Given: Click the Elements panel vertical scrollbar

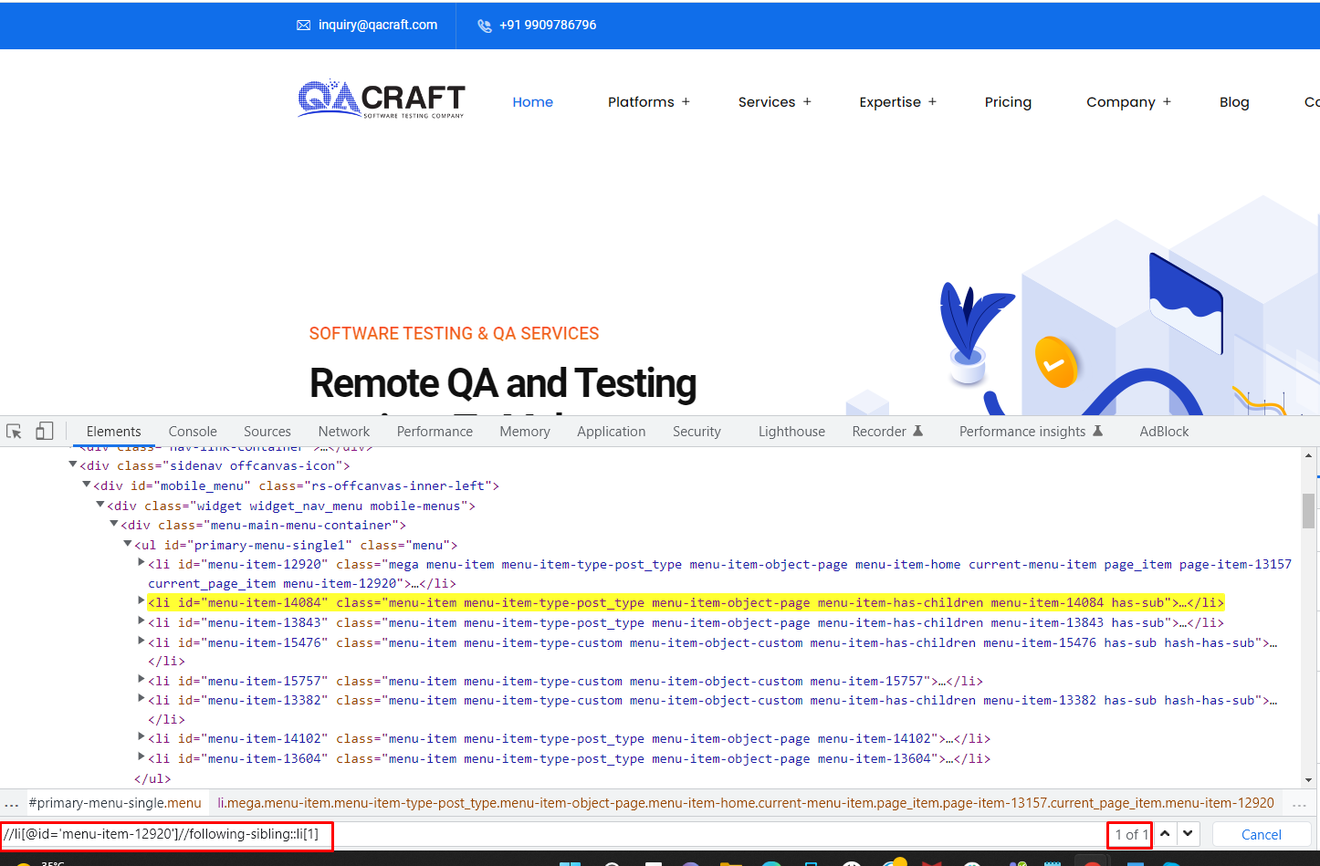Looking at the screenshot, I should point(1308,511).
